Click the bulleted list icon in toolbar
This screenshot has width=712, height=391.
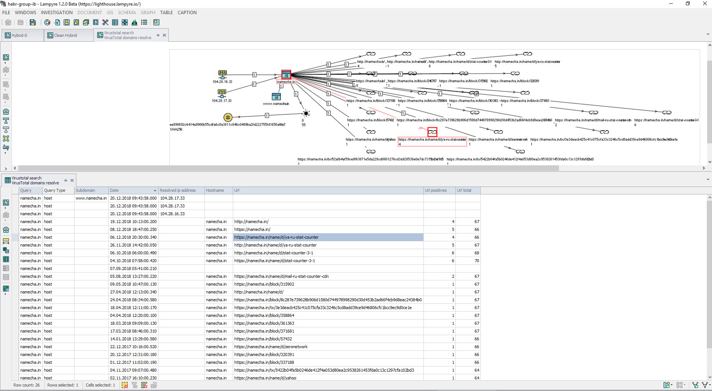click(144, 22)
